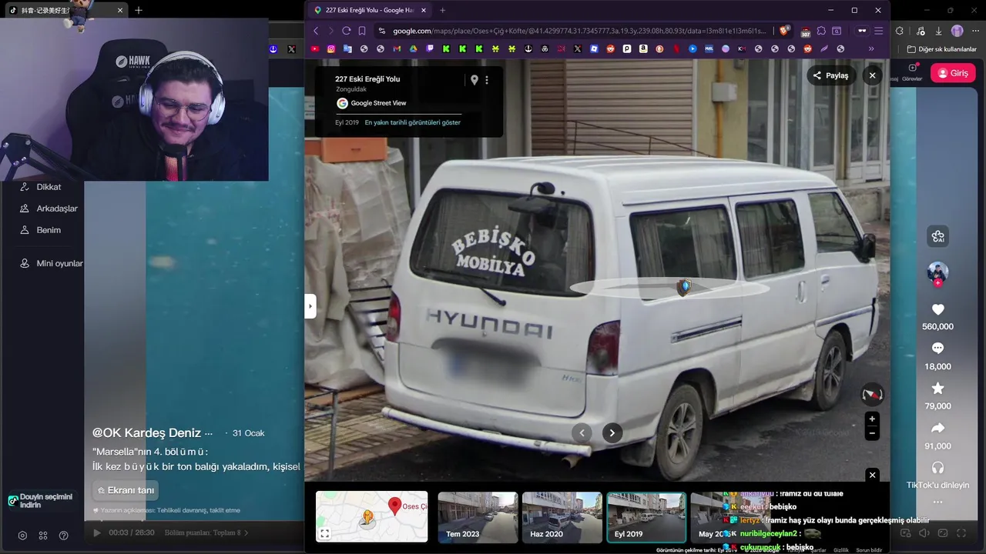
Task: Close the Street View timeline strip
Action: coord(873,475)
